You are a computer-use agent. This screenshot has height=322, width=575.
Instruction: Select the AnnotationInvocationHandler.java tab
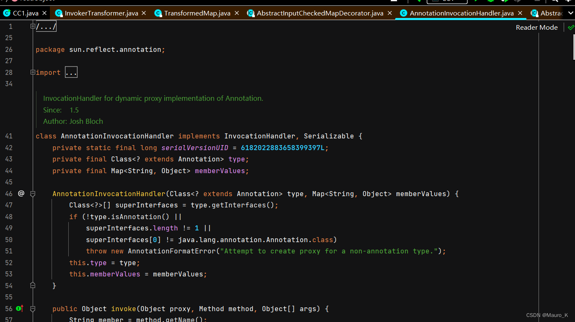pyautogui.click(x=461, y=13)
